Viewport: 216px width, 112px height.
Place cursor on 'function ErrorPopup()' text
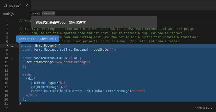pos(38,46)
